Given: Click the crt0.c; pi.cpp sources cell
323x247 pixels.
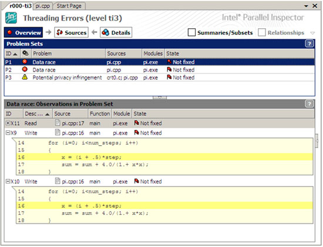Looking at the screenshot, I should click(x=122, y=78).
